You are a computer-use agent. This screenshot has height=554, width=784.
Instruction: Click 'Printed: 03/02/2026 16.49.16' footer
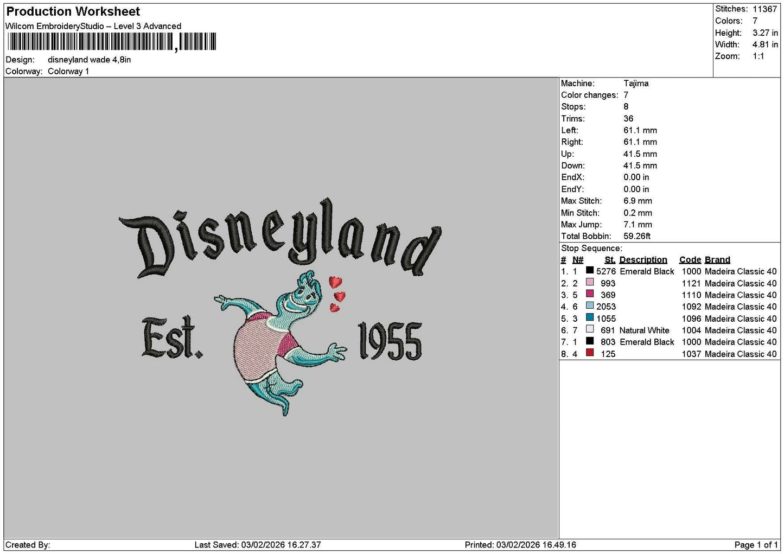tap(520, 545)
